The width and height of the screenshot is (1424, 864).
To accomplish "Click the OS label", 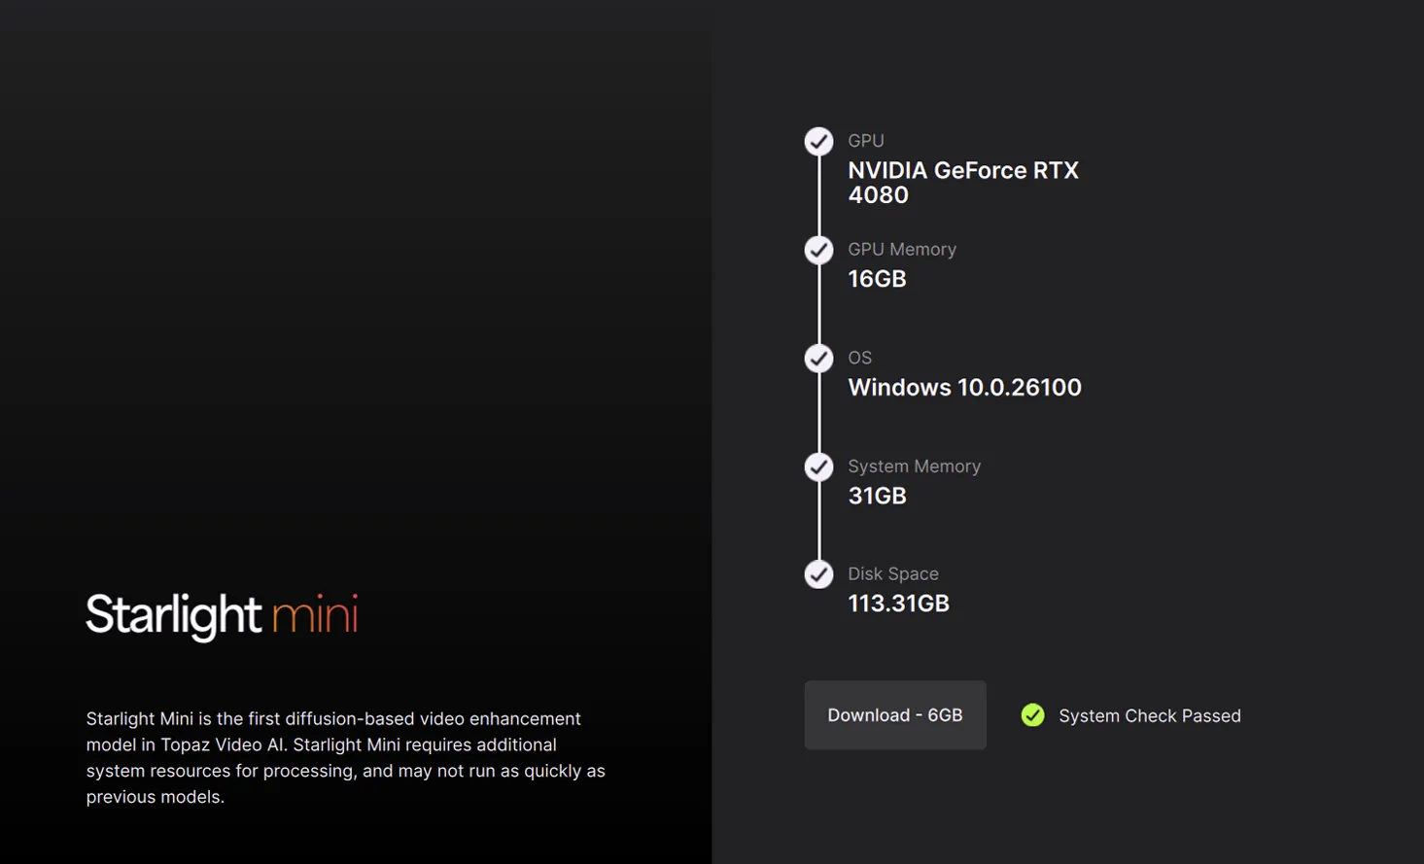I will 859,358.
